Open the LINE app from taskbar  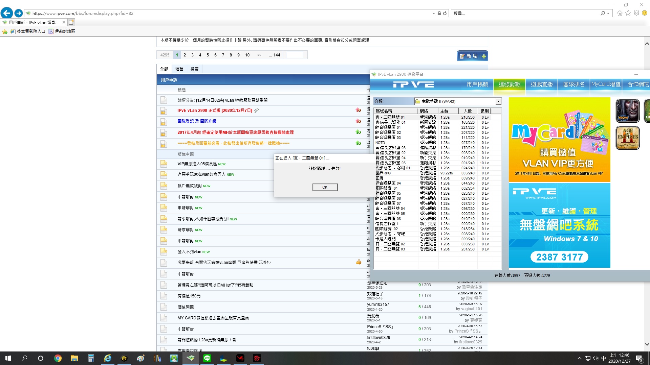(207, 358)
